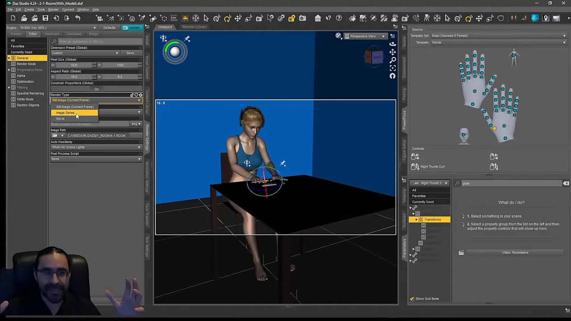Click the Defaults button
Screen dimensions: 571x321
click(109, 28)
